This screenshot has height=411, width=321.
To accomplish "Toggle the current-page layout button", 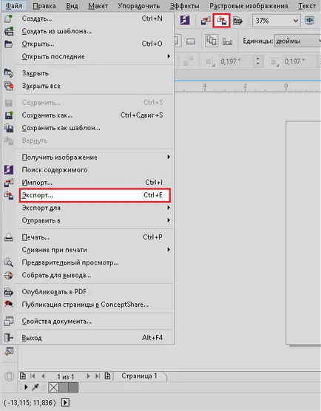I will 227,41.
